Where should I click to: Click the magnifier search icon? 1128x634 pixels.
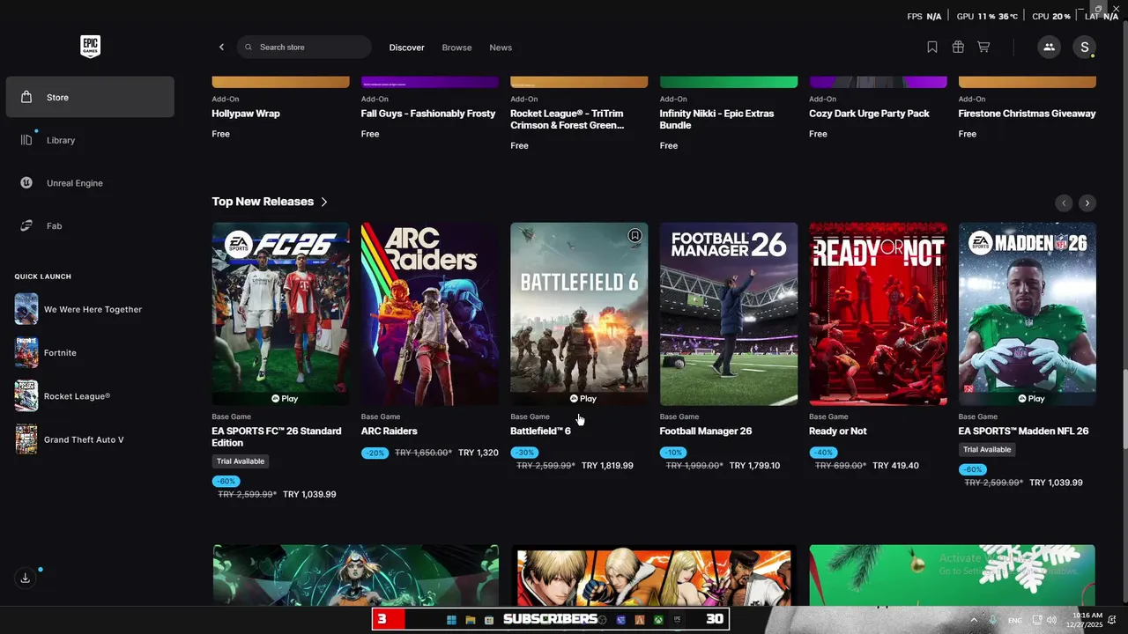click(249, 47)
